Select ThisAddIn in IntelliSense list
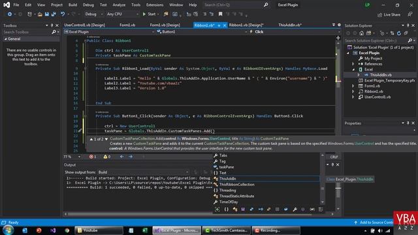Image resolution: width=418 pixels, height=235 pixels. click(266, 179)
